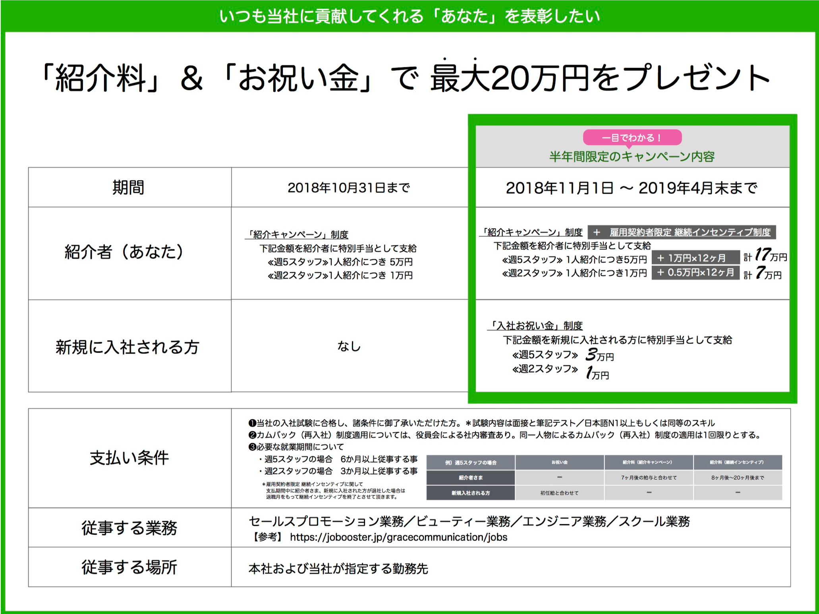
Task: Click the 2018年11月1日〜2019年4月末まで period cell
Action: 632,188
